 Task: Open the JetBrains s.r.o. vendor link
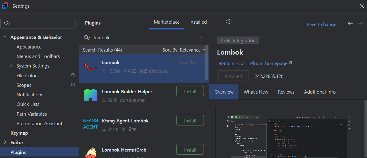tap(231, 64)
